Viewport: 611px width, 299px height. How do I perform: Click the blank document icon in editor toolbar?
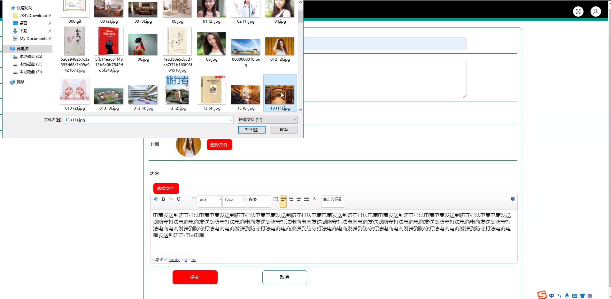click(194, 199)
